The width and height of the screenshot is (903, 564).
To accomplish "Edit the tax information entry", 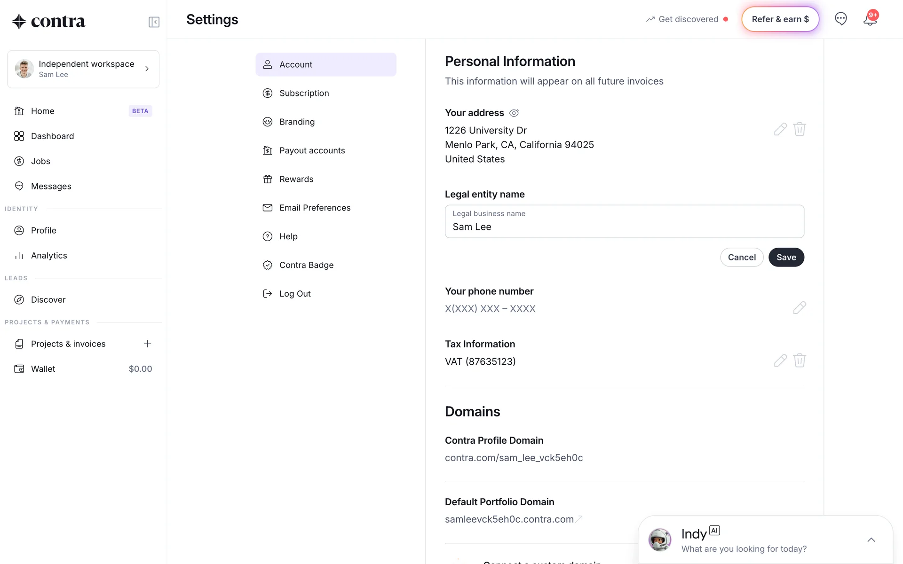I will coord(780,360).
